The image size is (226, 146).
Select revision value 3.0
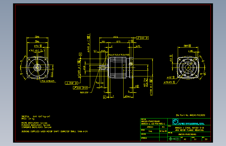click(206, 139)
